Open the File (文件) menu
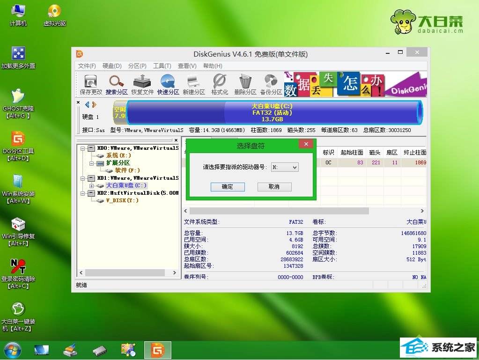The width and height of the screenshot is (479, 360). 87,66
